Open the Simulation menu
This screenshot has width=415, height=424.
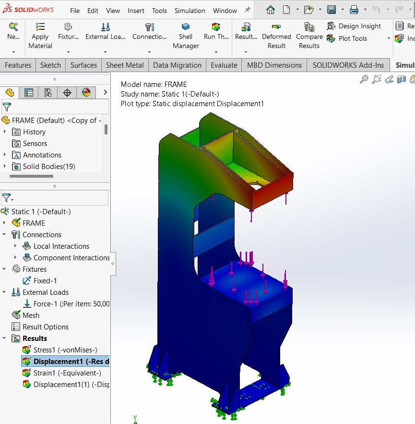tap(190, 11)
